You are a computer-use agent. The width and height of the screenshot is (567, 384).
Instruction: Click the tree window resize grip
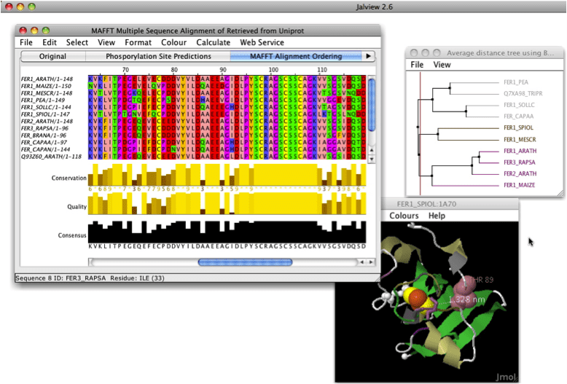pyautogui.click(x=560, y=193)
